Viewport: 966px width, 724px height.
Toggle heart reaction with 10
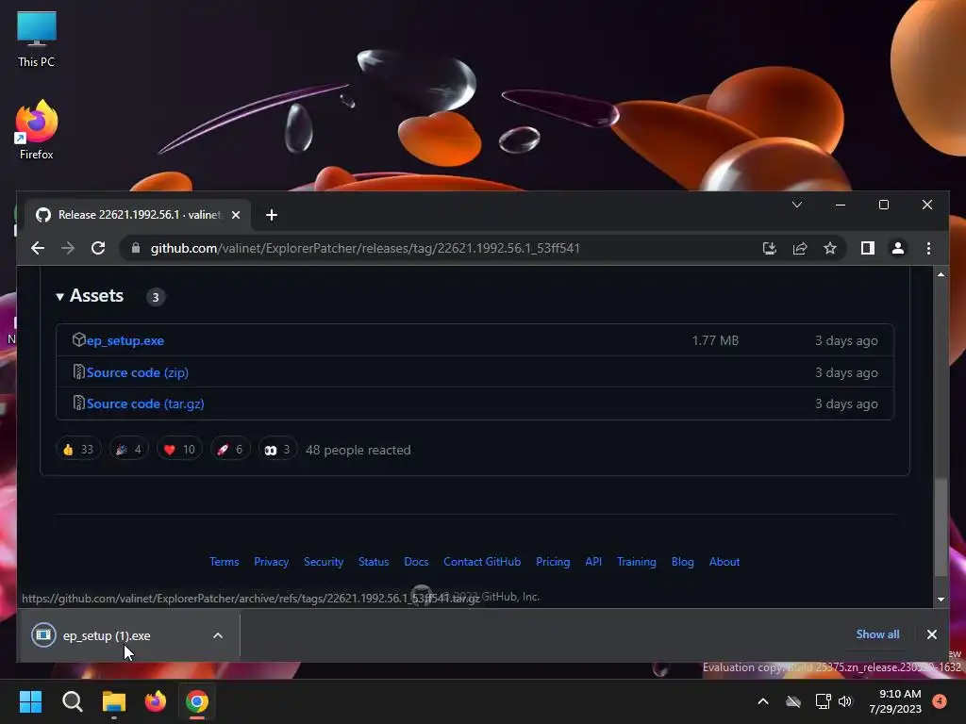coord(179,450)
